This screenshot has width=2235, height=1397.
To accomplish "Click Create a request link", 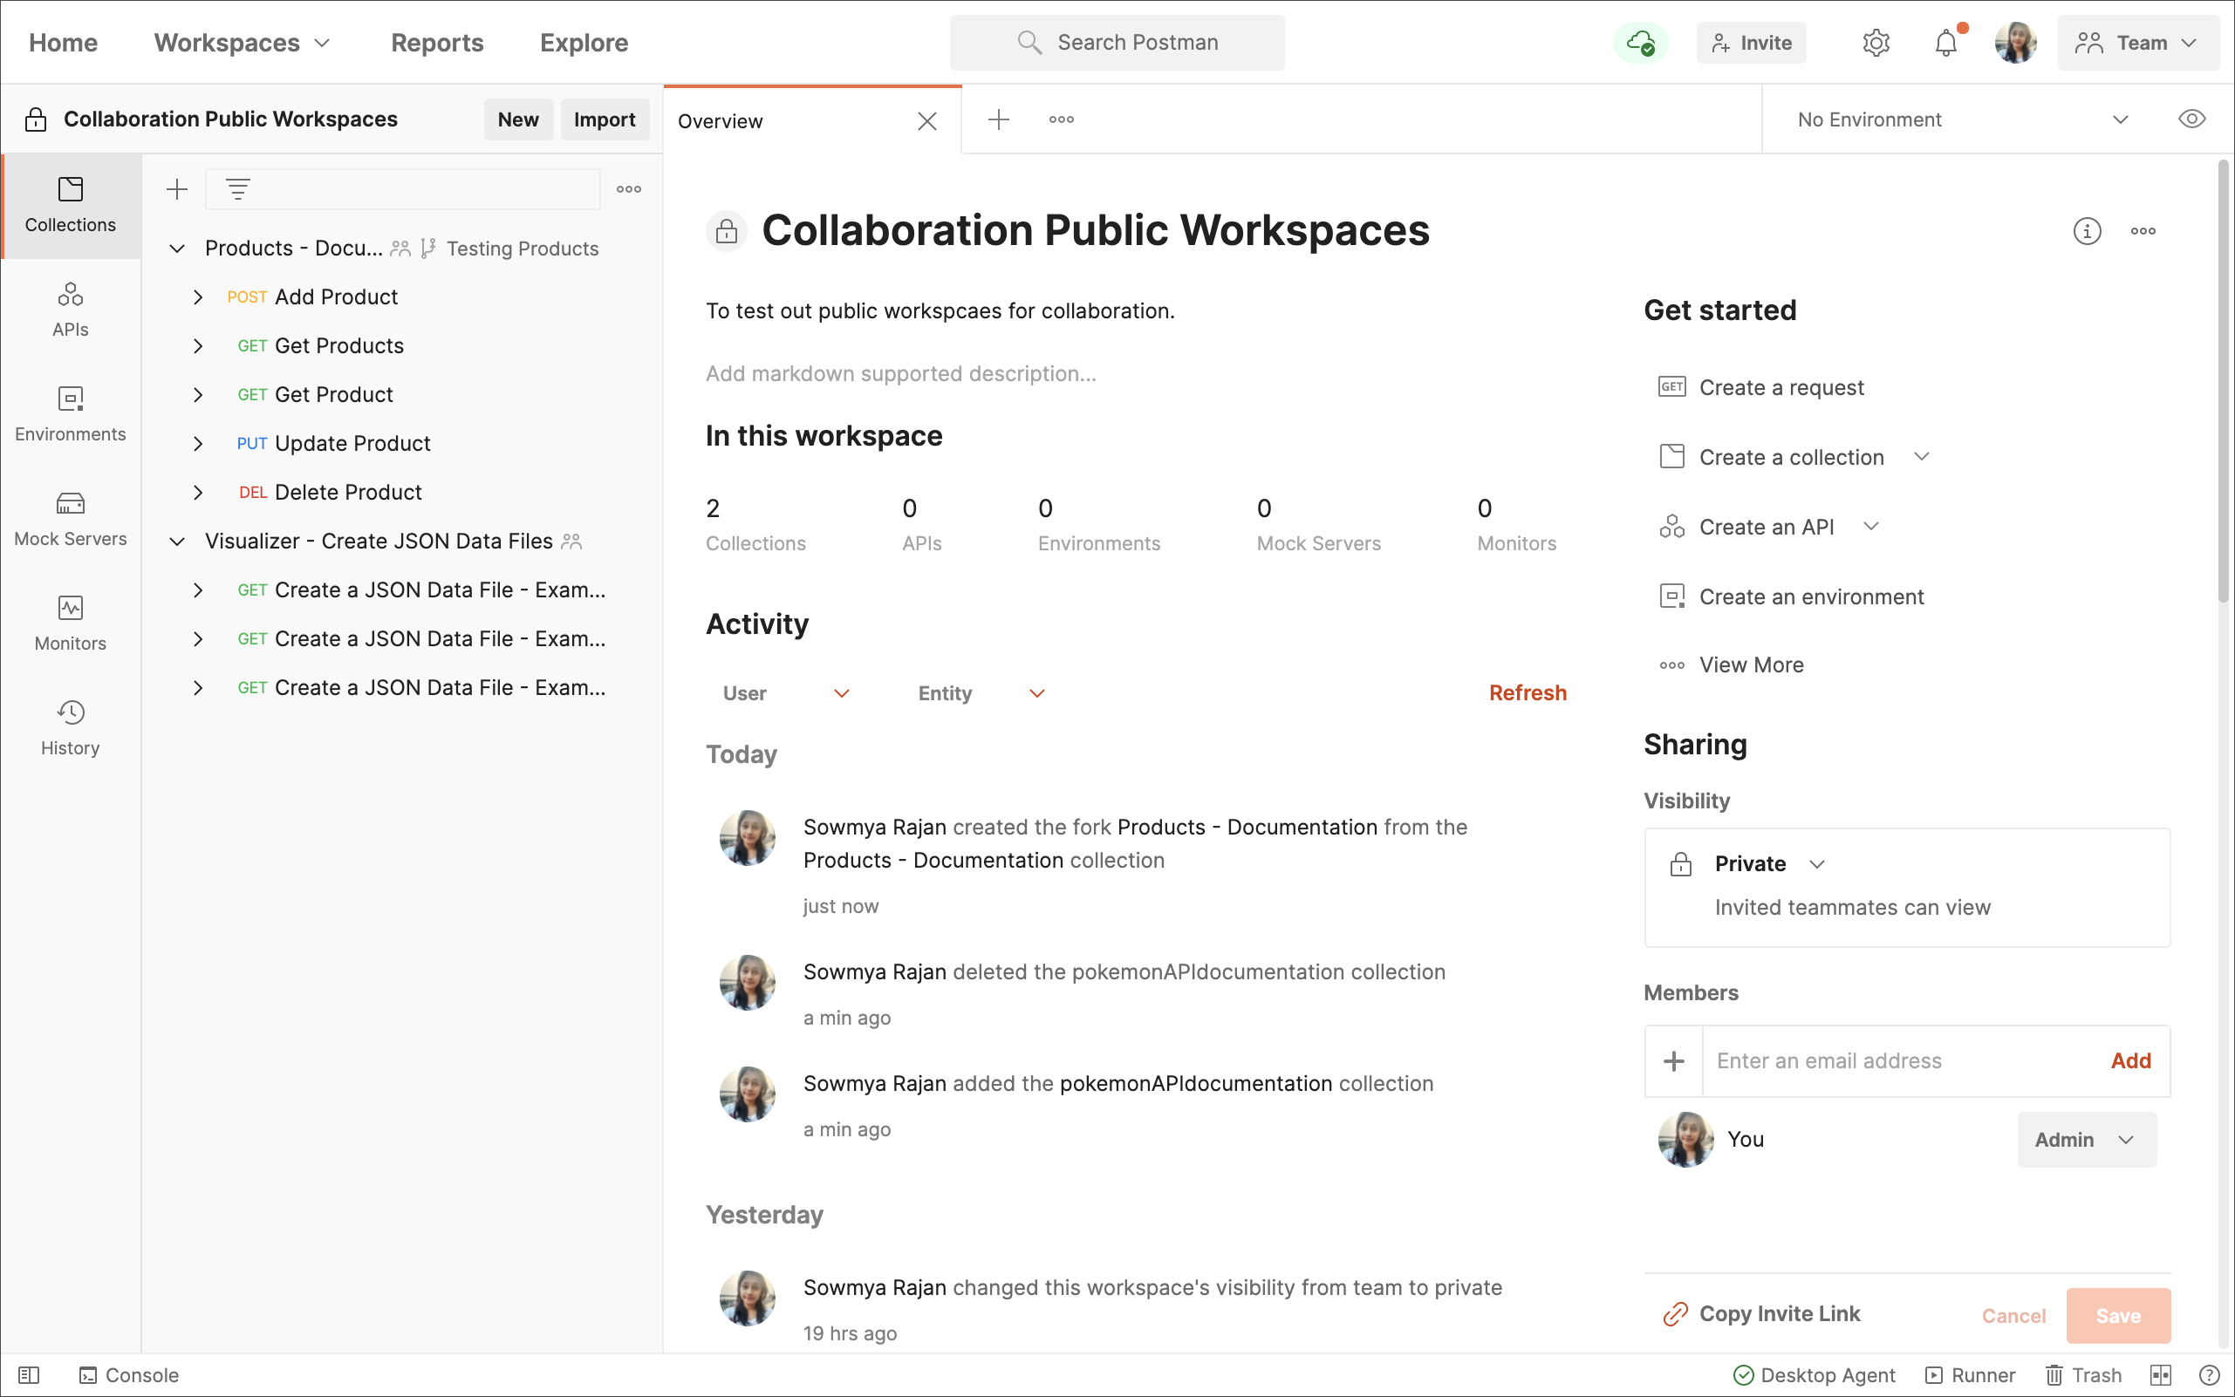I will click(1762, 387).
